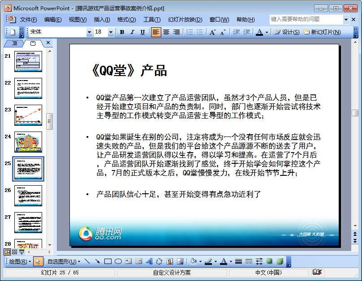Apply fill color with paint bucket
Image resolution: width=362 pixels, height=281 pixels.
193,261
